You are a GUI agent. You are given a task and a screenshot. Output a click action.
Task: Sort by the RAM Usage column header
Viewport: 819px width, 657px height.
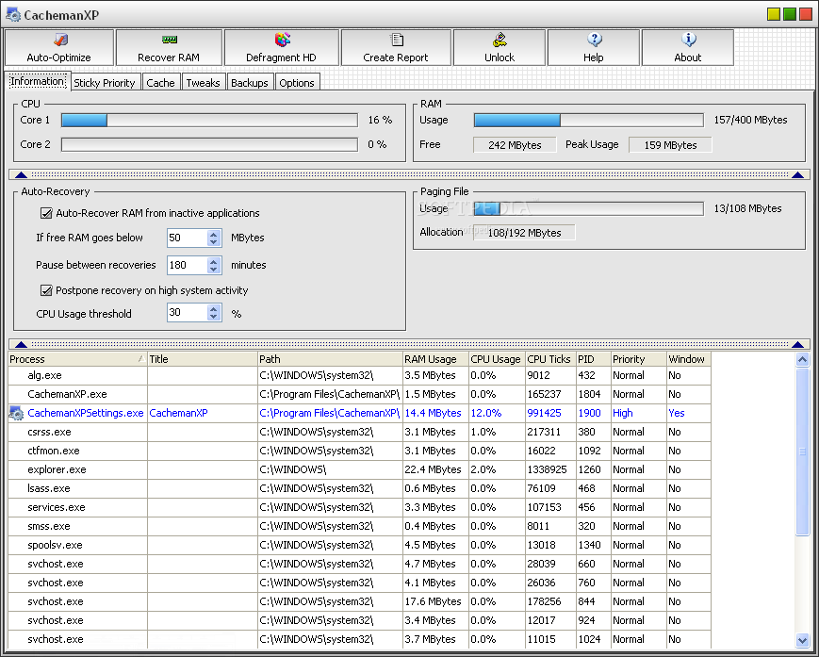pyautogui.click(x=435, y=359)
